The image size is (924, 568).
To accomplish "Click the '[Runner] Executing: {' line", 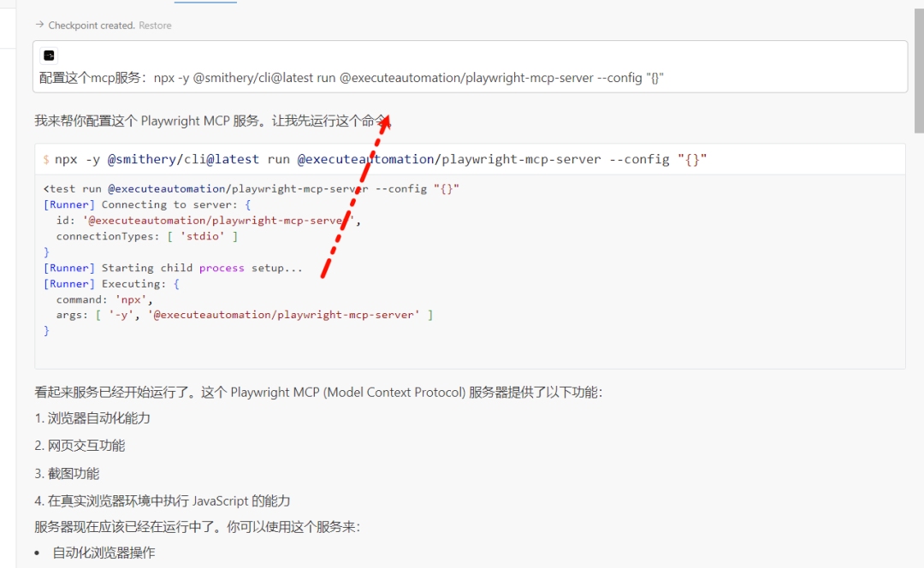I will point(111,283).
